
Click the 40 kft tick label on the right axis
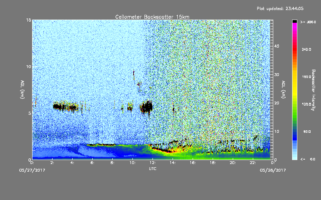276,46
